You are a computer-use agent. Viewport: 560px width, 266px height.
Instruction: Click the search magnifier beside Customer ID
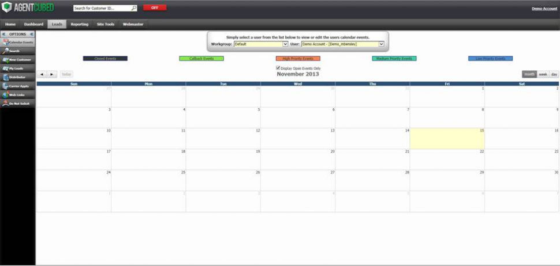pyautogui.click(x=133, y=8)
